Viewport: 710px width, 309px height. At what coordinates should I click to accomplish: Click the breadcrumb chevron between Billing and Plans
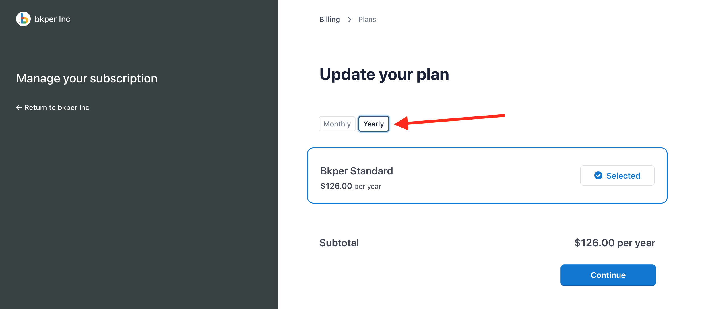(349, 19)
